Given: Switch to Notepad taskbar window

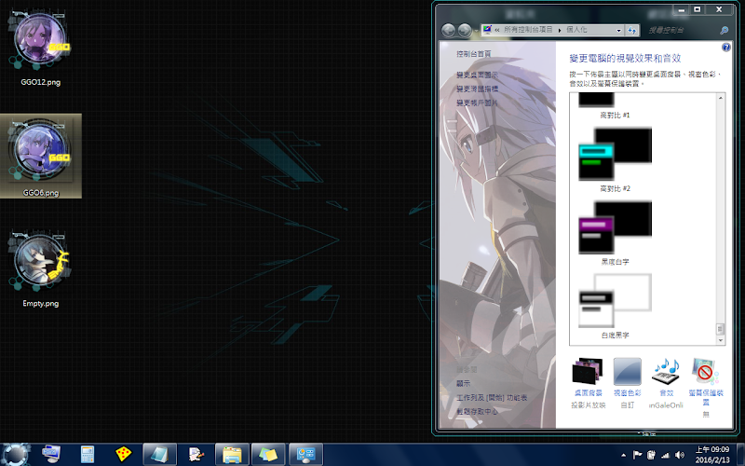Looking at the screenshot, I should pos(159,455).
